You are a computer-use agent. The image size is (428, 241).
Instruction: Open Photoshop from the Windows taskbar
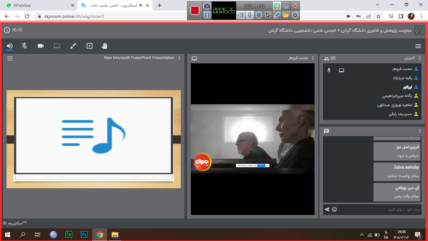click(84, 234)
